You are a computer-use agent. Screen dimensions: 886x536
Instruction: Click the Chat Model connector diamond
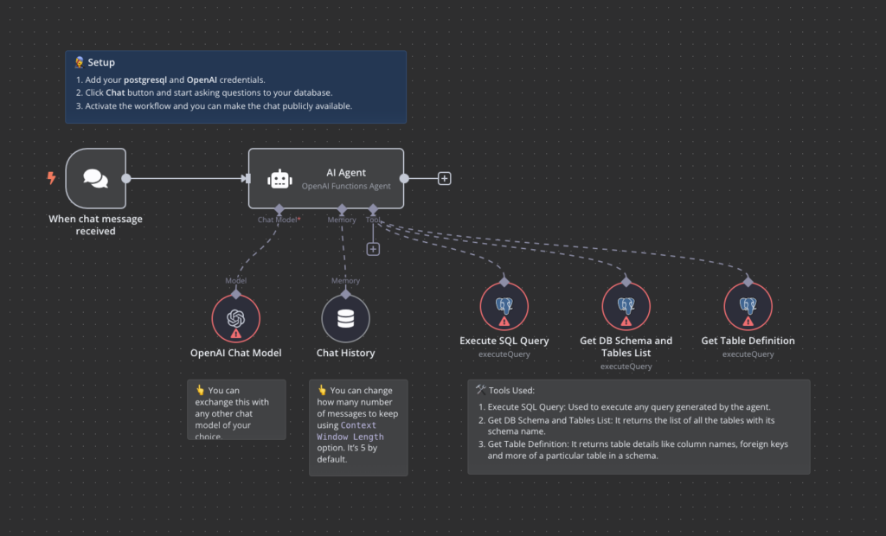point(279,209)
